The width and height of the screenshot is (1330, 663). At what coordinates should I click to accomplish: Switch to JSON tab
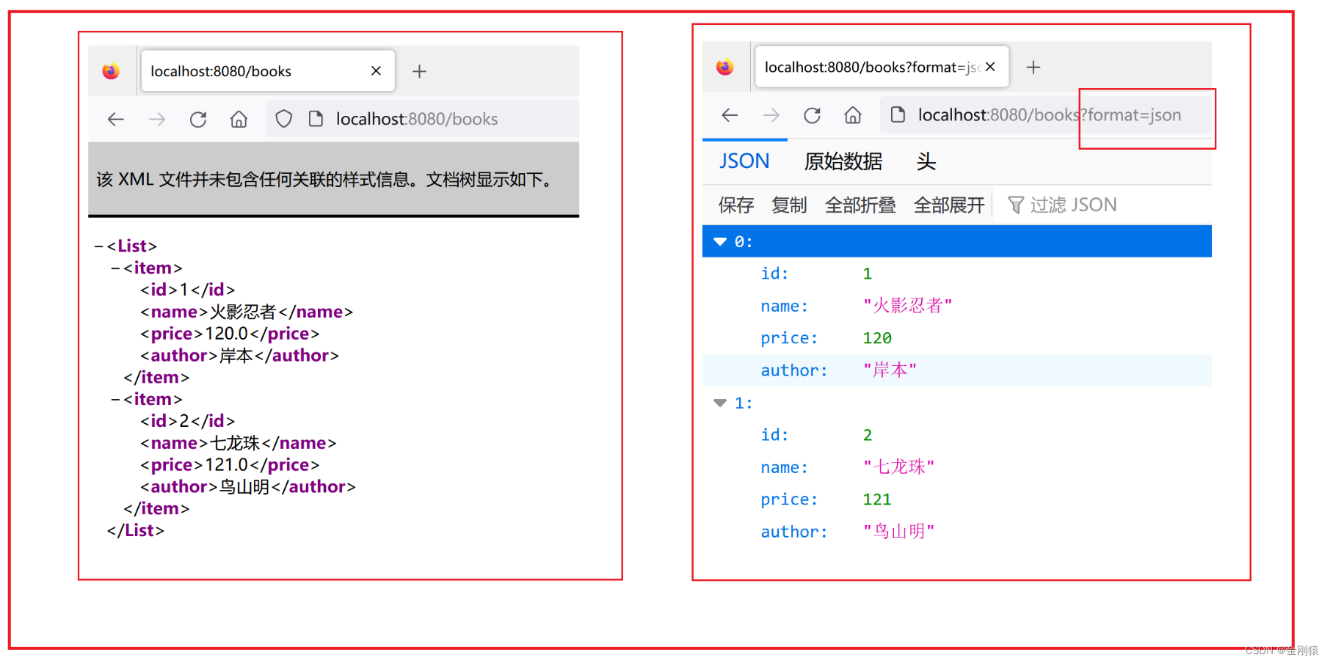click(x=744, y=161)
